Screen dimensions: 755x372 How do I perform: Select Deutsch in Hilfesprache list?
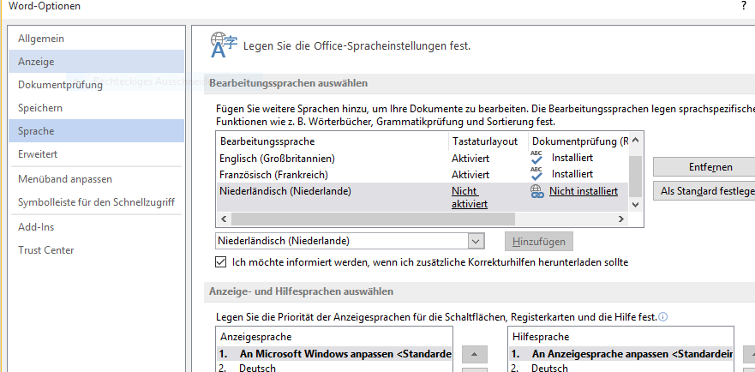click(621, 368)
